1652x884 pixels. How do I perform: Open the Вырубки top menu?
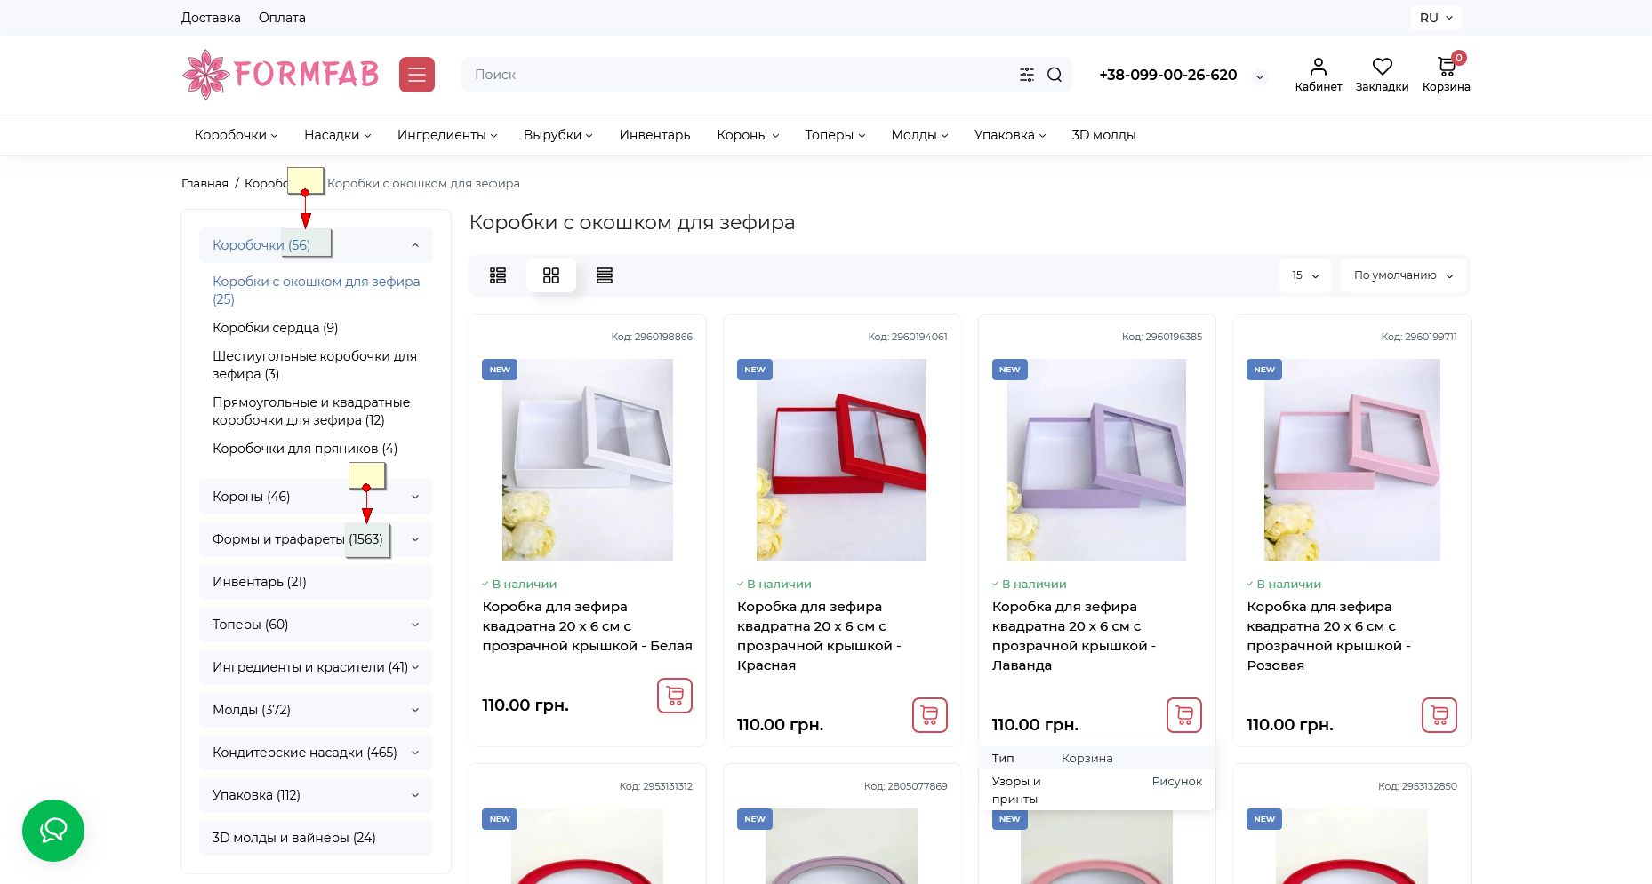tap(557, 135)
